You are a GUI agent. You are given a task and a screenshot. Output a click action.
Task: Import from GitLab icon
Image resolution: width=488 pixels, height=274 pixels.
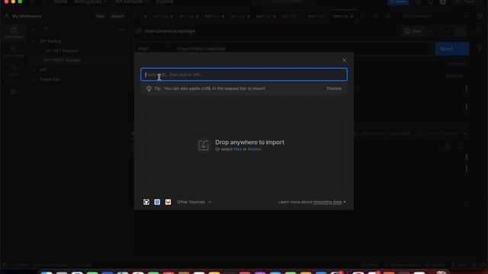[168, 202]
